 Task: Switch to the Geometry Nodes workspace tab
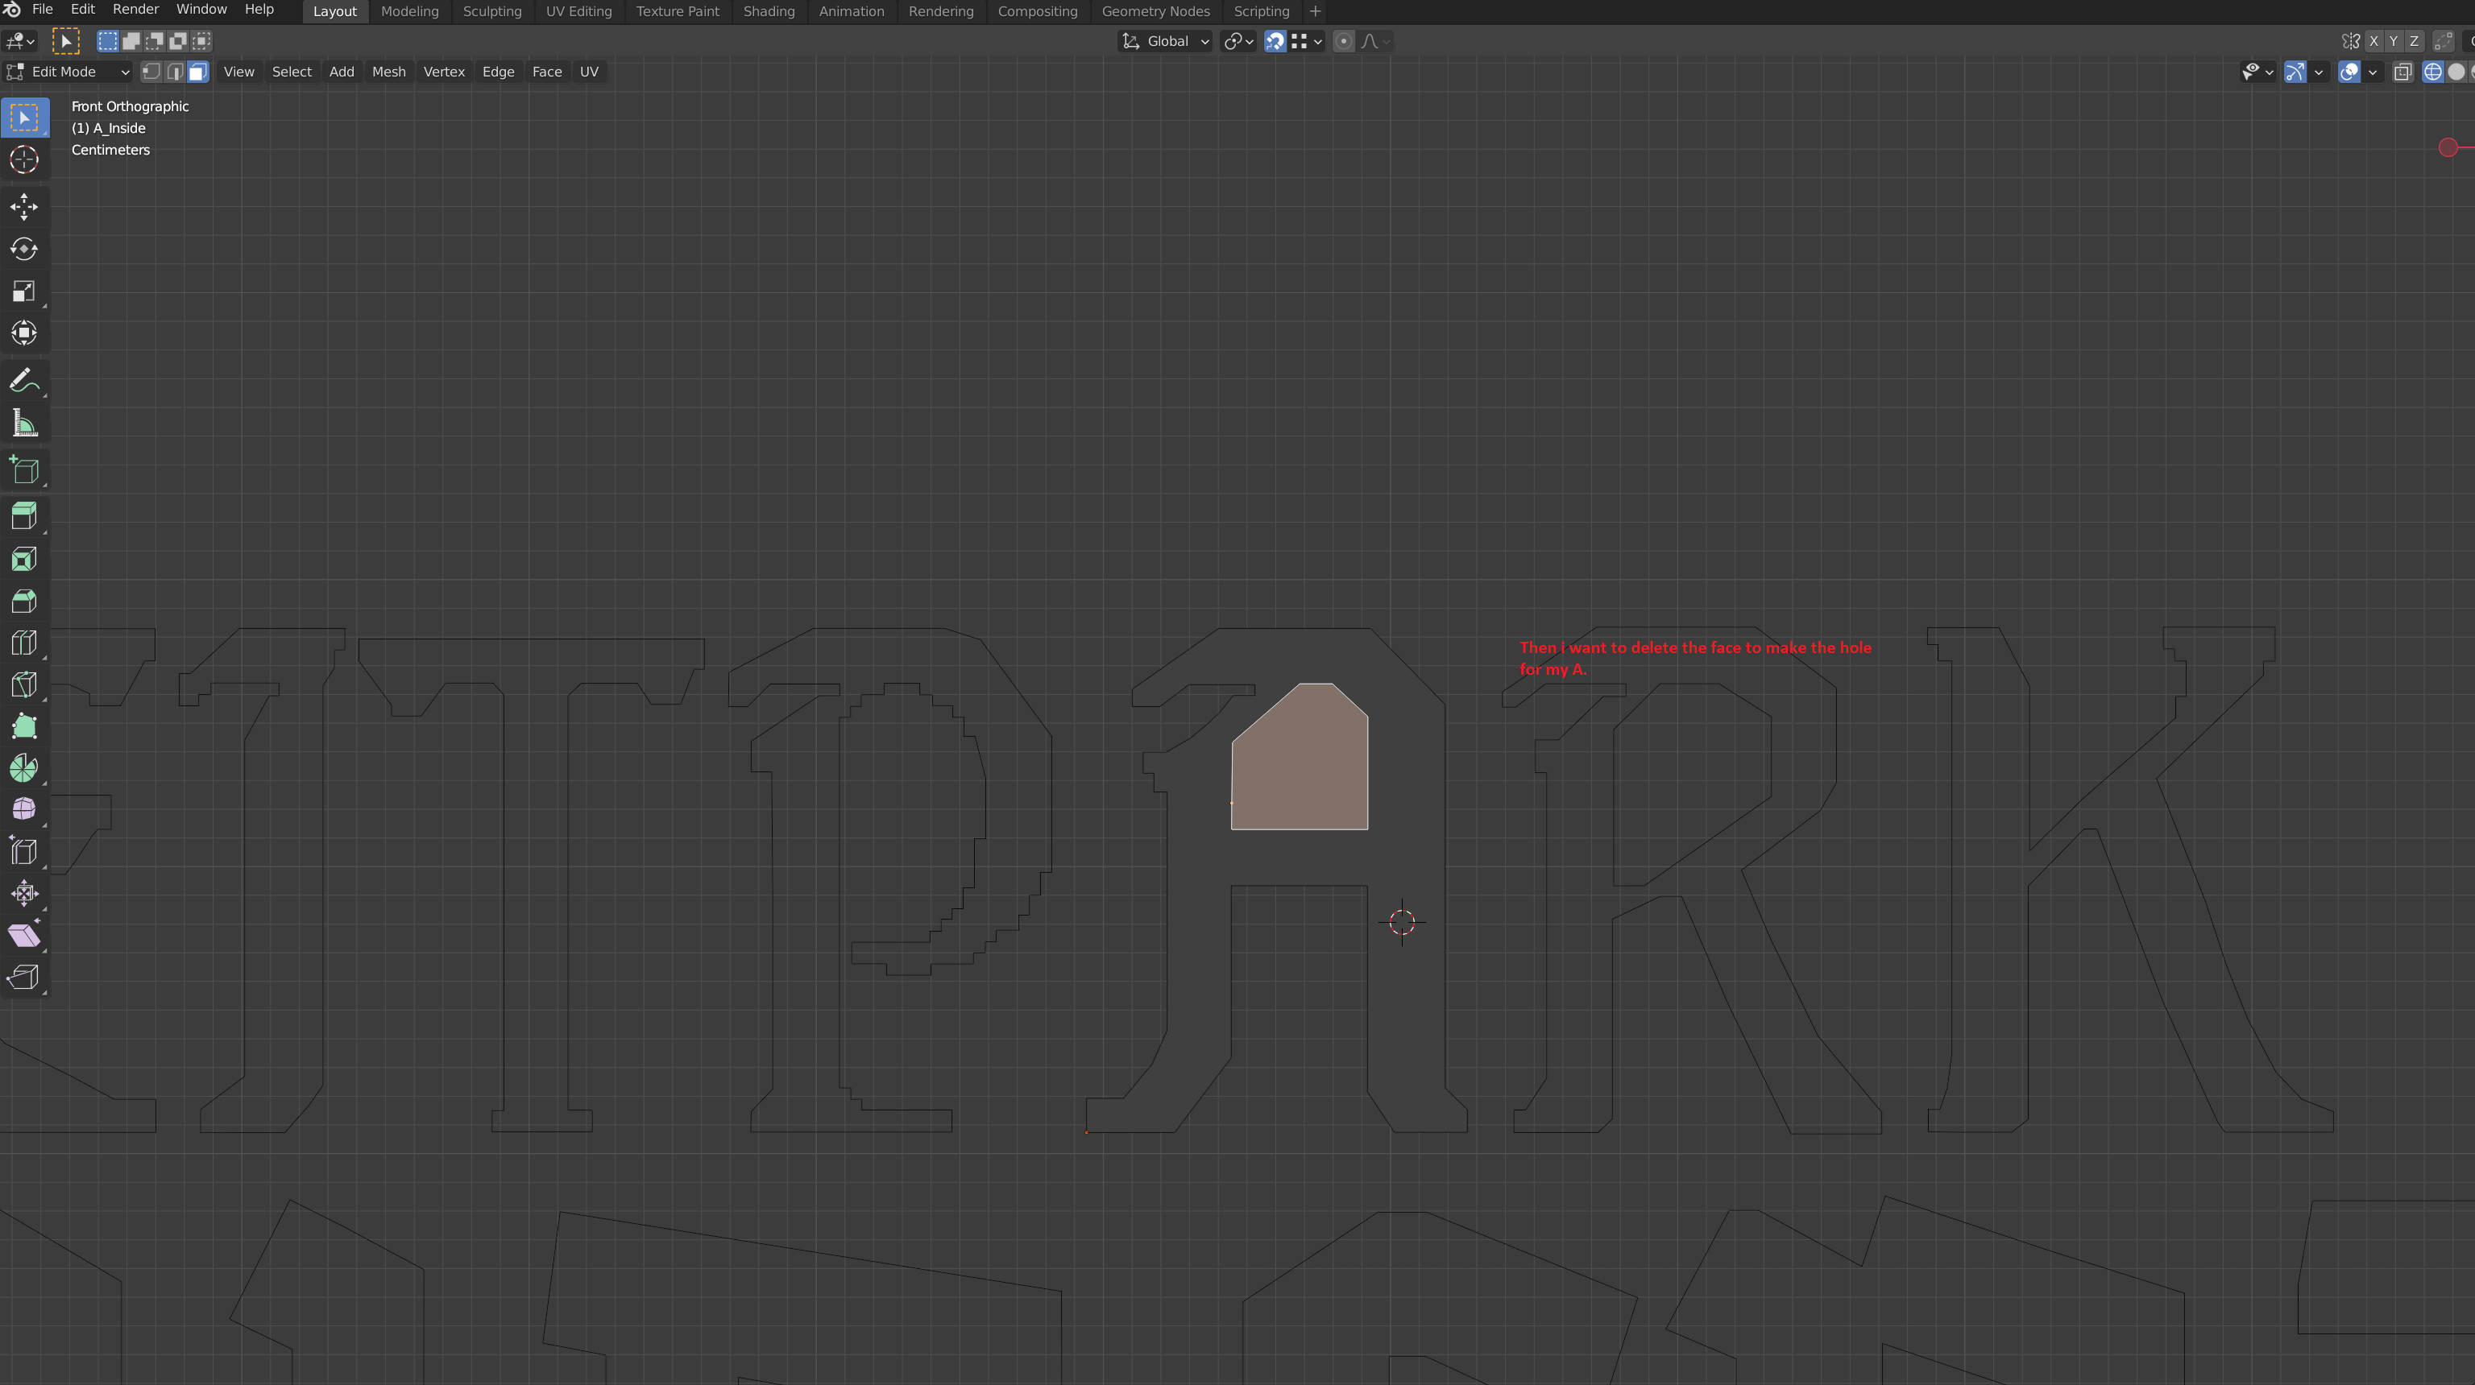(1155, 11)
